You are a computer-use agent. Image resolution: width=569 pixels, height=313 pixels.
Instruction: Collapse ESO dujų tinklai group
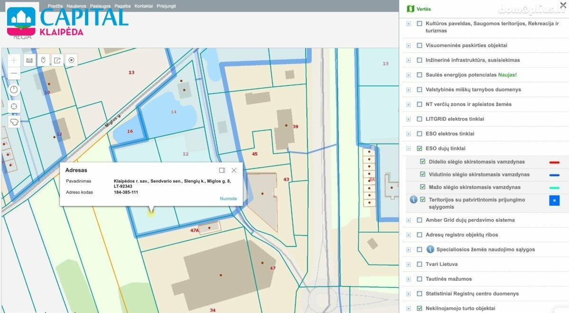tap(408, 148)
